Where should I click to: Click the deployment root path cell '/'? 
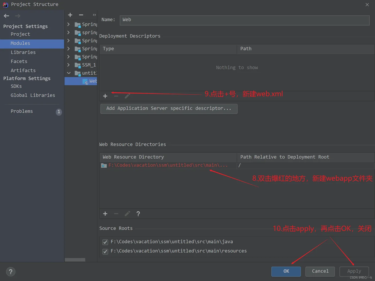click(305, 166)
